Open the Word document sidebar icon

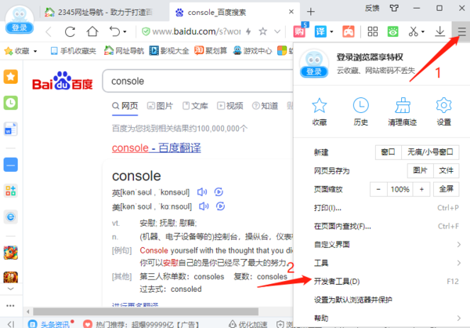10,129
